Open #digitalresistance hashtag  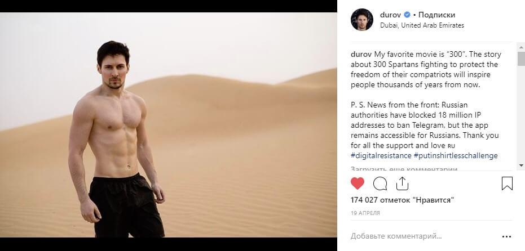pyautogui.click(x=381, y=155)
